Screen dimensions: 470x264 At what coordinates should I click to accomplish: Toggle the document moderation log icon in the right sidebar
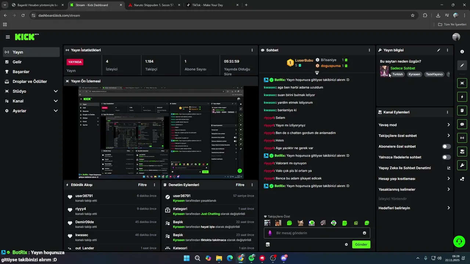pyautogui.click(x=462, y=110)
